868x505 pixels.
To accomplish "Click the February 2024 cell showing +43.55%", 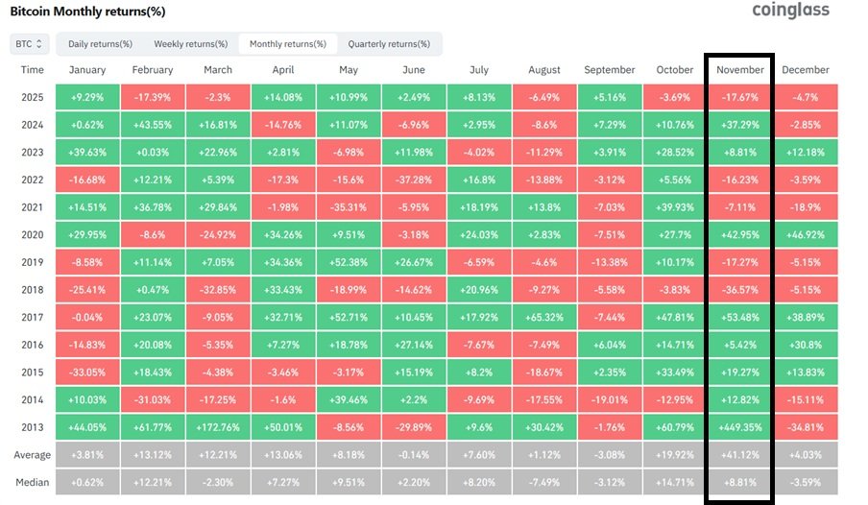I will coord(153,125).
